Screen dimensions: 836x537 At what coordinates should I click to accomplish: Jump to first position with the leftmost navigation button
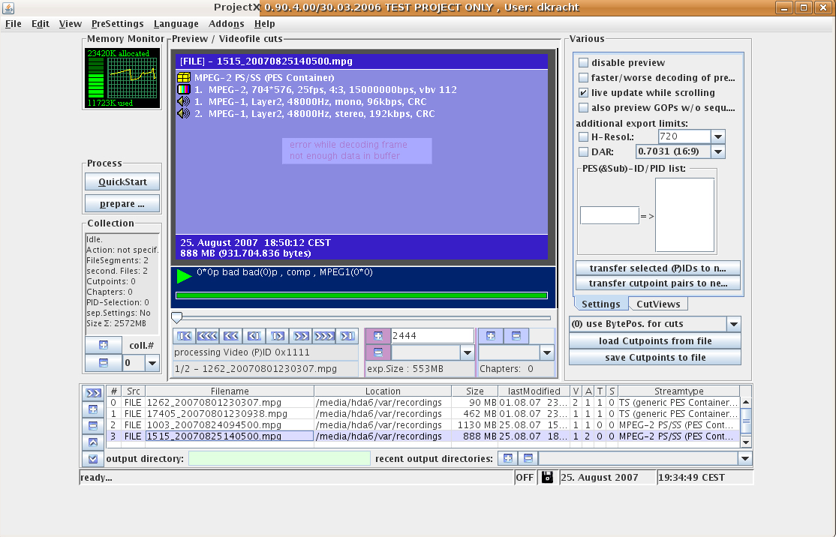coord(185,336)
